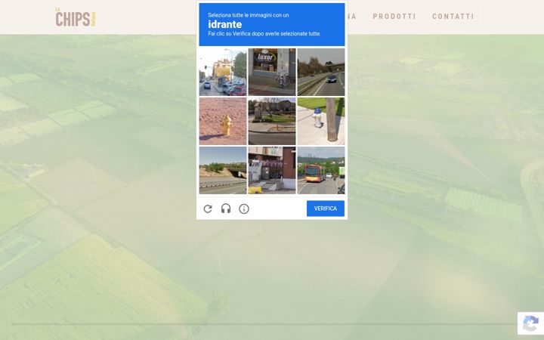Open the CONTATTI menu item
544x340 pixels.
coord(453,17)
